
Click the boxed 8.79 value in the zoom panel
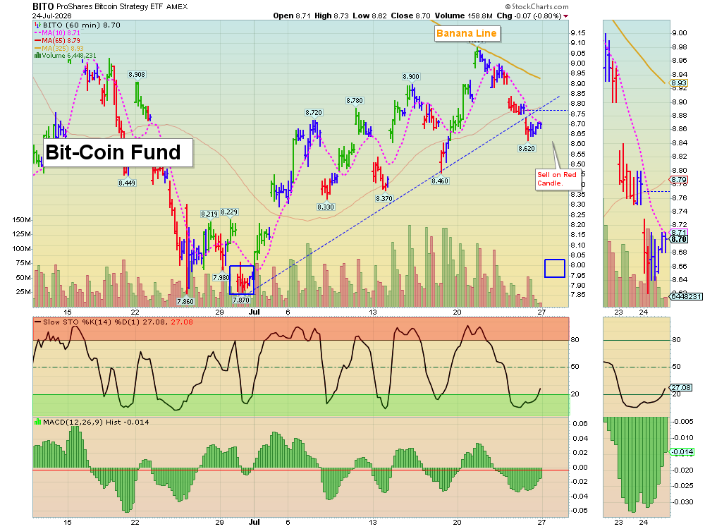[x=679, y=179]
